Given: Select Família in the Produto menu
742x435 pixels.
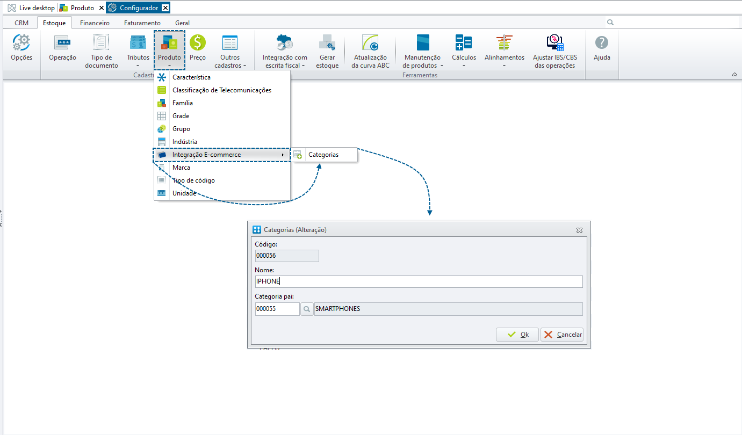Looking at the screenshot, I should (183, 103).
